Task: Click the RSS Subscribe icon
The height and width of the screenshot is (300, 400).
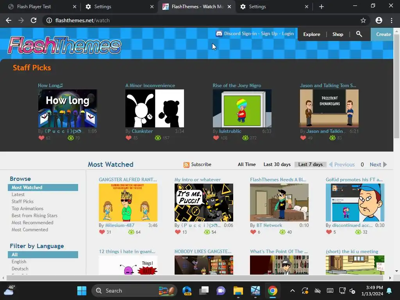Action: [x=186, y=164]
